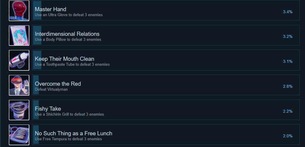Click the 2.8% percentage for Virtualyman
The width and height of the screenshot is (305, 147).
click(288, 86)
